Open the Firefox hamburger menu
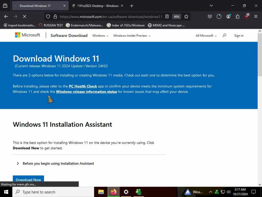 (256, 16)
